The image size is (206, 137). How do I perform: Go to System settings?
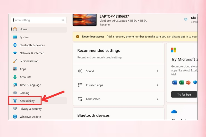(39, 37)
